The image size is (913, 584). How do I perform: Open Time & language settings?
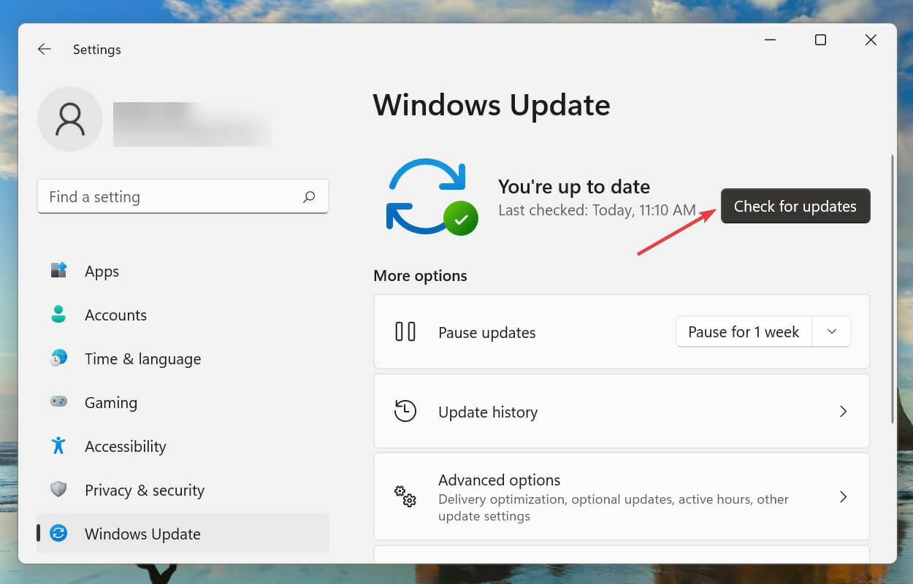click(x=183, y=358)
